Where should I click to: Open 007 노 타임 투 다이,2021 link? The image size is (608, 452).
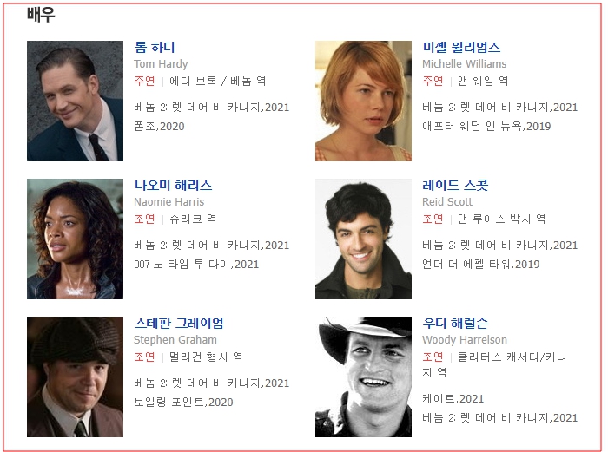click(196, 264)
